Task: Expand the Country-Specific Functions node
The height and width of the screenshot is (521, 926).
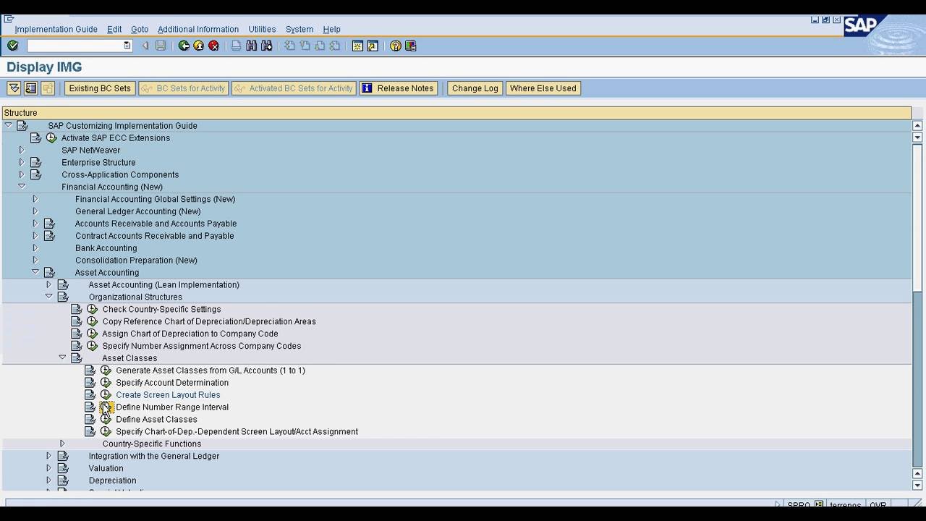Action: 62,444
